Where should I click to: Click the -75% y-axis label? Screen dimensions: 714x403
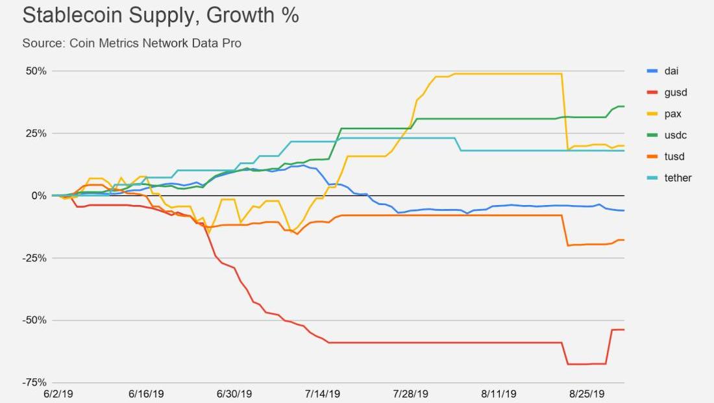tap(34, 382)
